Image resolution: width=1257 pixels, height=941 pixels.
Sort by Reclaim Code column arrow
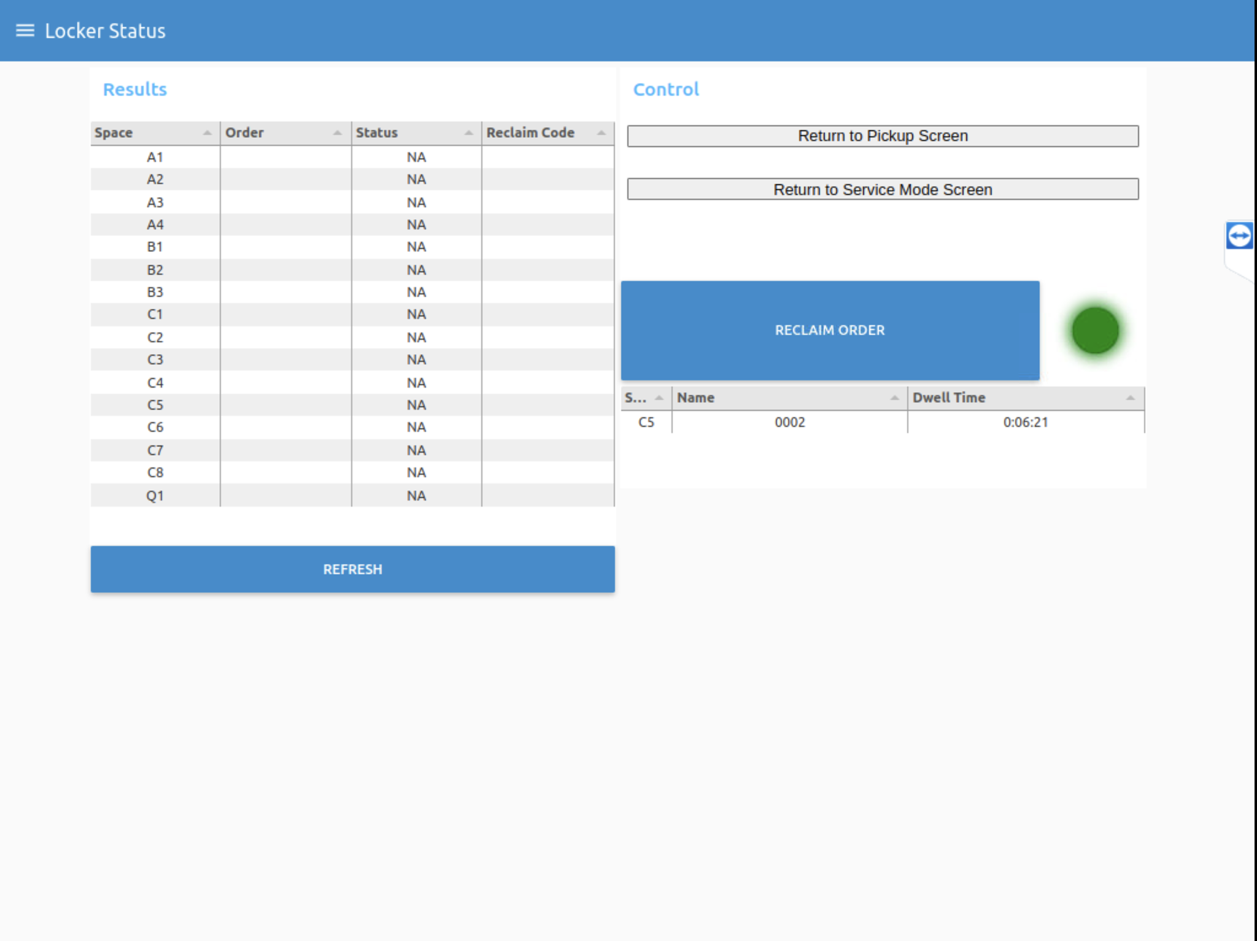[x=601, y=133]
